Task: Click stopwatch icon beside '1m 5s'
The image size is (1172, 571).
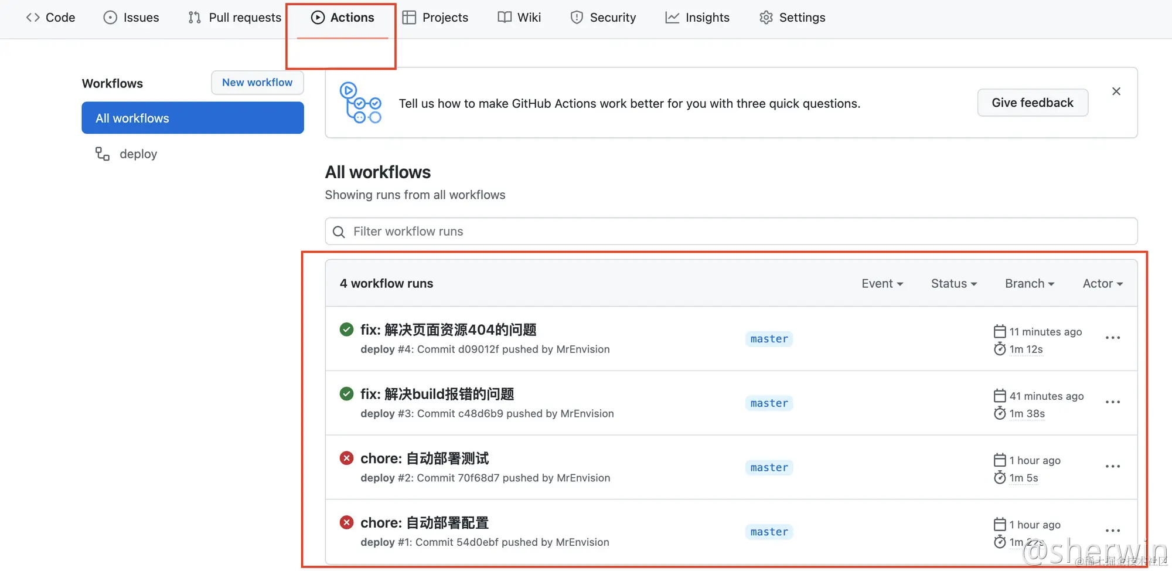Action: pos(1000,478)
